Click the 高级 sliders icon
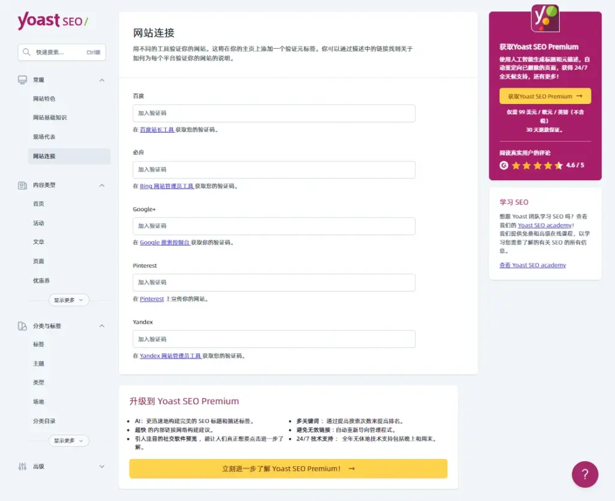 22,467
